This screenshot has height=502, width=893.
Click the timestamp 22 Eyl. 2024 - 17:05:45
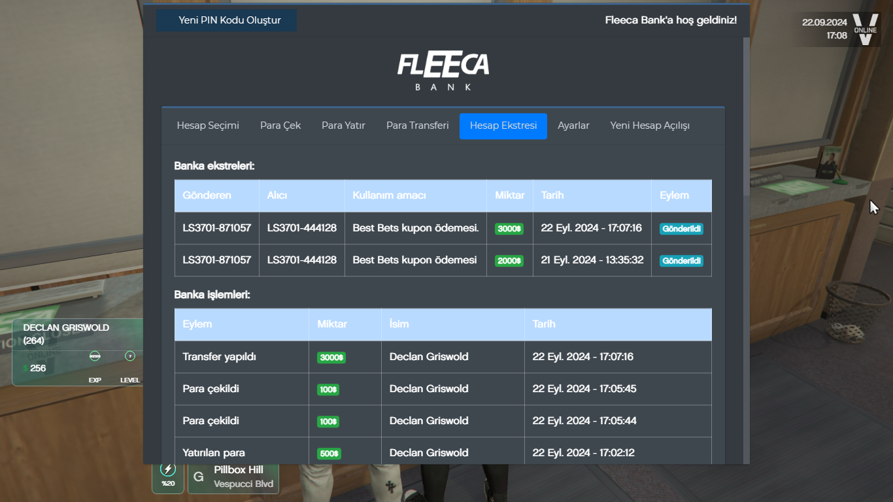click(584, 389)
